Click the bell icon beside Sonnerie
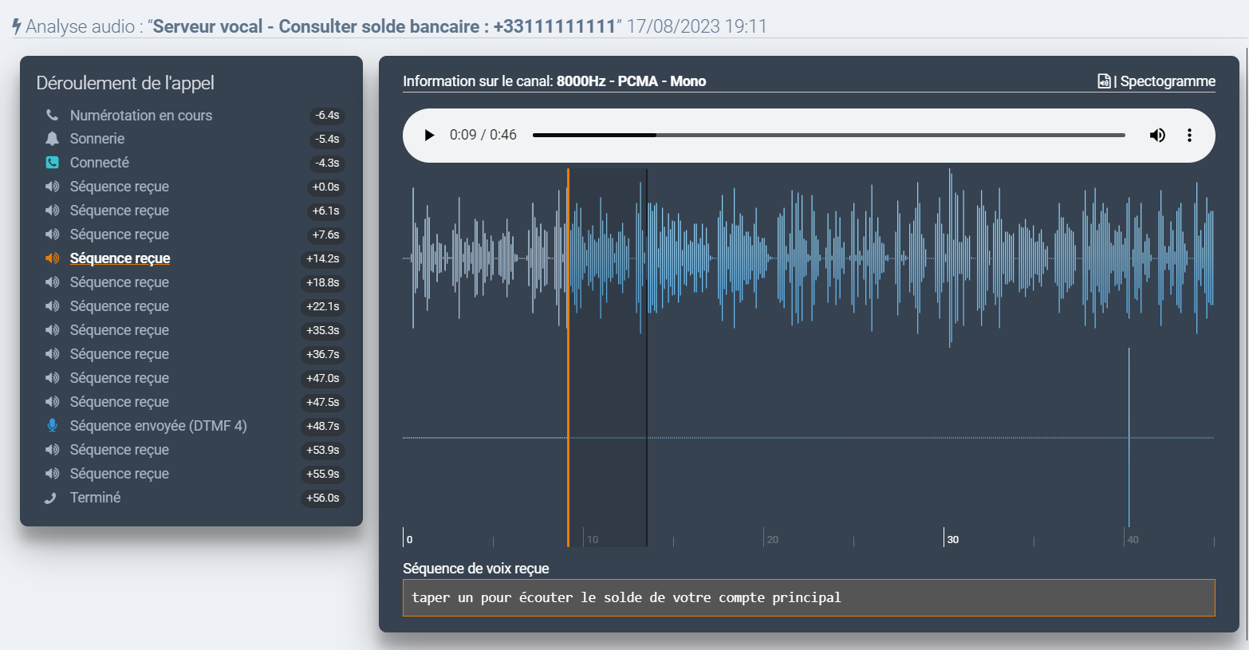1249x650 pixels. coord(52,139)
